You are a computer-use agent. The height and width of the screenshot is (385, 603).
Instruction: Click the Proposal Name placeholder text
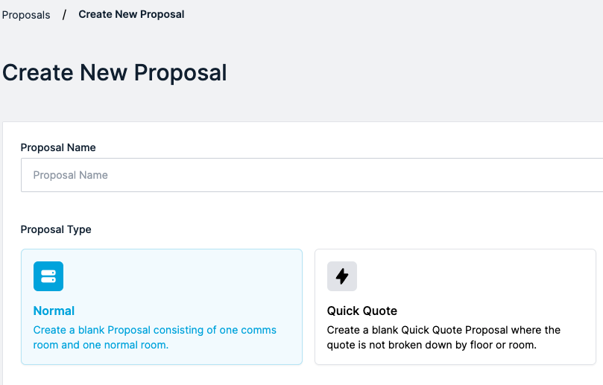point(71,175)
